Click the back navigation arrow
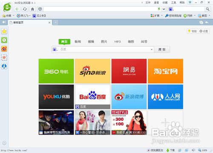This screenshot has height=153, width=213. [17, 9]
